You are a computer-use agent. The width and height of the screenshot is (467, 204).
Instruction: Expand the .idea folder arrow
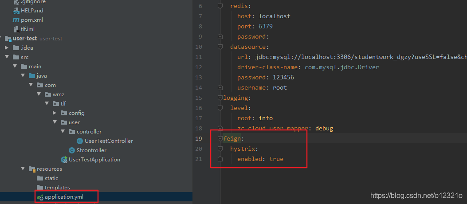point(7,48)
